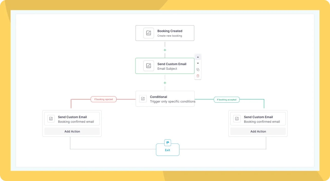The height and width of the screenshot is (181, 330).
Task: Duplicate the node using the copy icon
Action: [198, 70]
